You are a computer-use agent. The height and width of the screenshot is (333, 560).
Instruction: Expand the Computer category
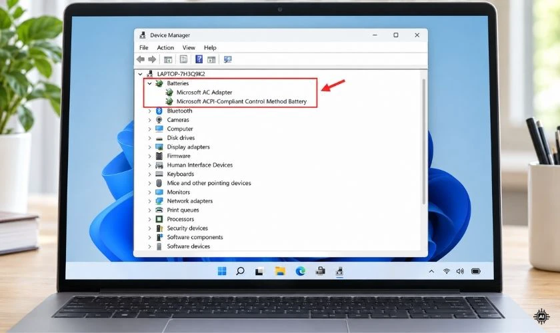tap(149, 129)
